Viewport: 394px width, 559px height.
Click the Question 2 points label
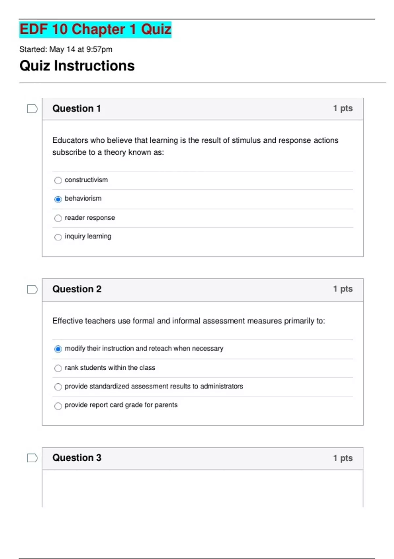coord(343,289)
